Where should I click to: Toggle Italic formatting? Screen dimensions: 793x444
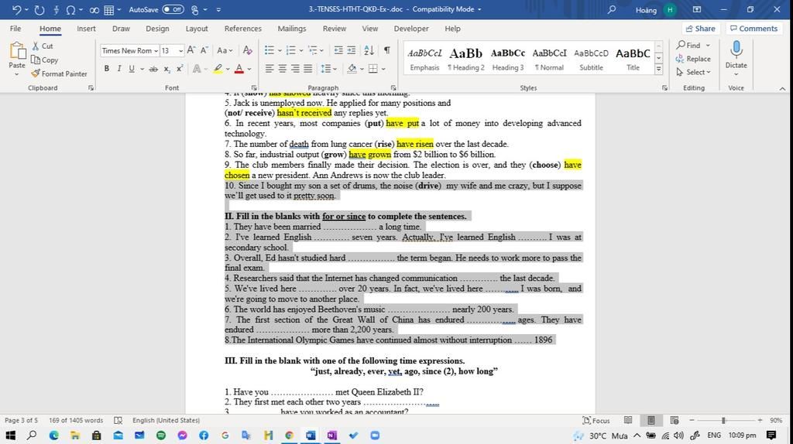pos(119,69)
